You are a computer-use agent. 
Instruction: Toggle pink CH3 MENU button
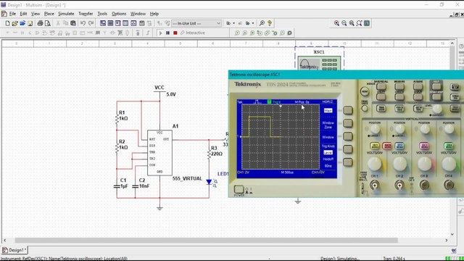click(424, 146)
